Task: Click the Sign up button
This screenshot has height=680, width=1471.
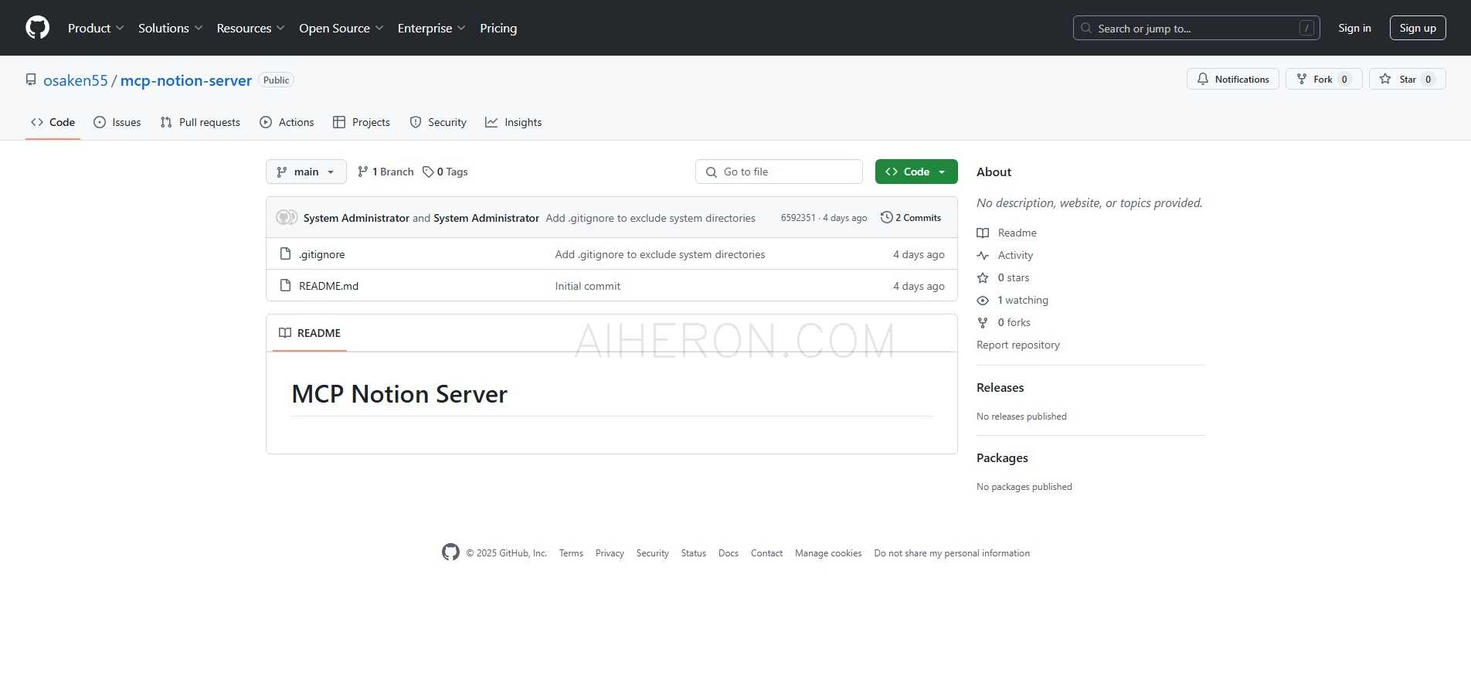Action: tap(1418, 28)
